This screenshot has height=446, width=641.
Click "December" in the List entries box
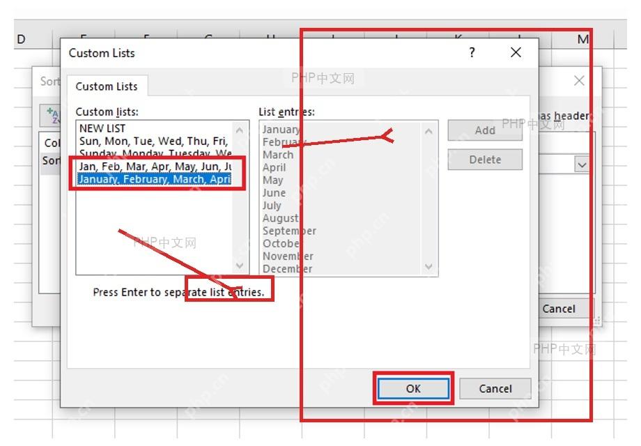tap(287, 269)
